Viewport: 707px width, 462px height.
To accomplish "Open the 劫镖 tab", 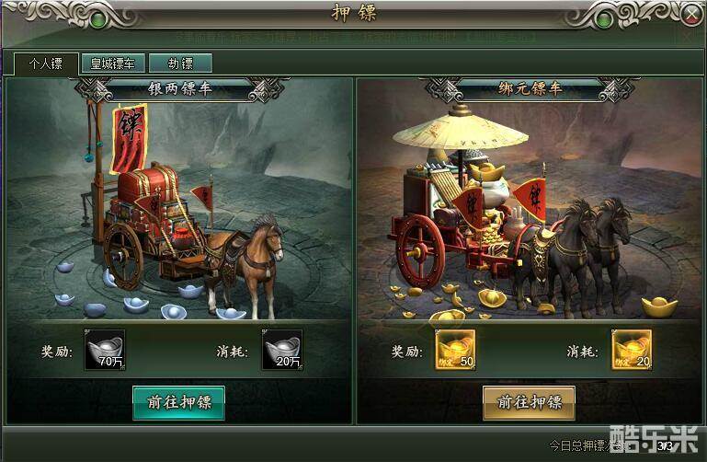I will pos(180,64).
